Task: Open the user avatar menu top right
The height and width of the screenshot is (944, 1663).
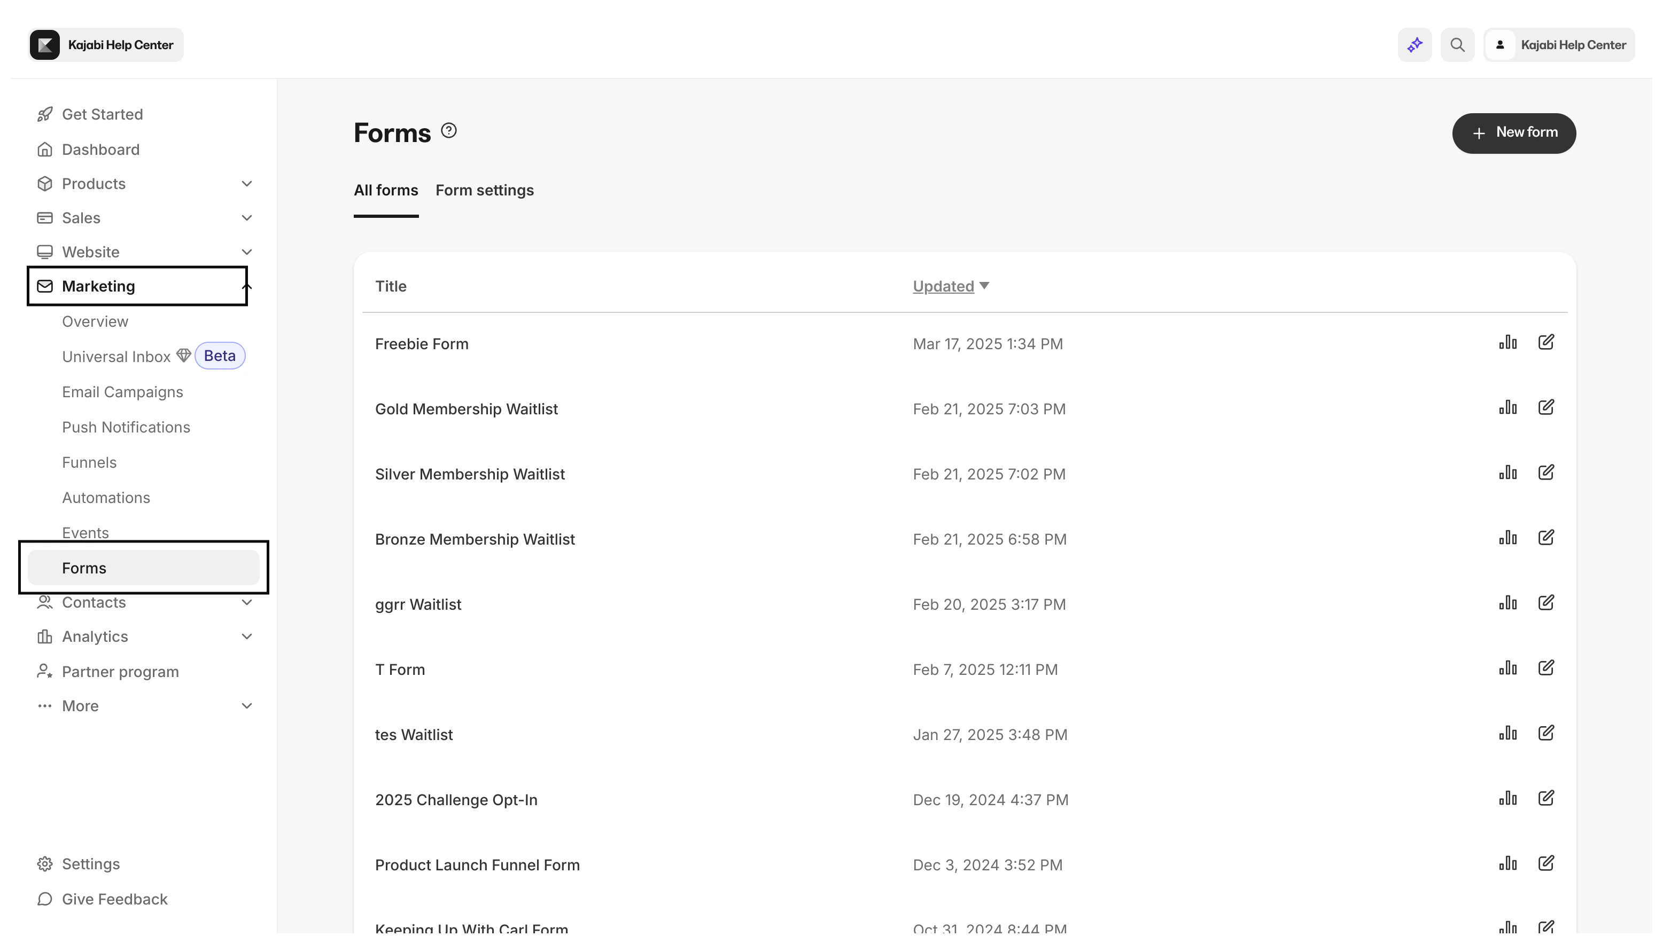Action: [1500, 44]
